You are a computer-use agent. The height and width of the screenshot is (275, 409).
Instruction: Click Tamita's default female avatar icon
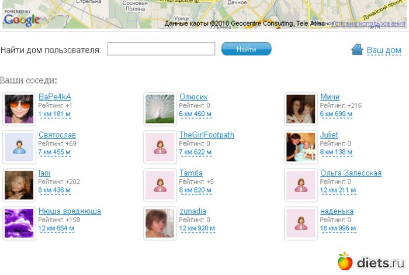160,185
